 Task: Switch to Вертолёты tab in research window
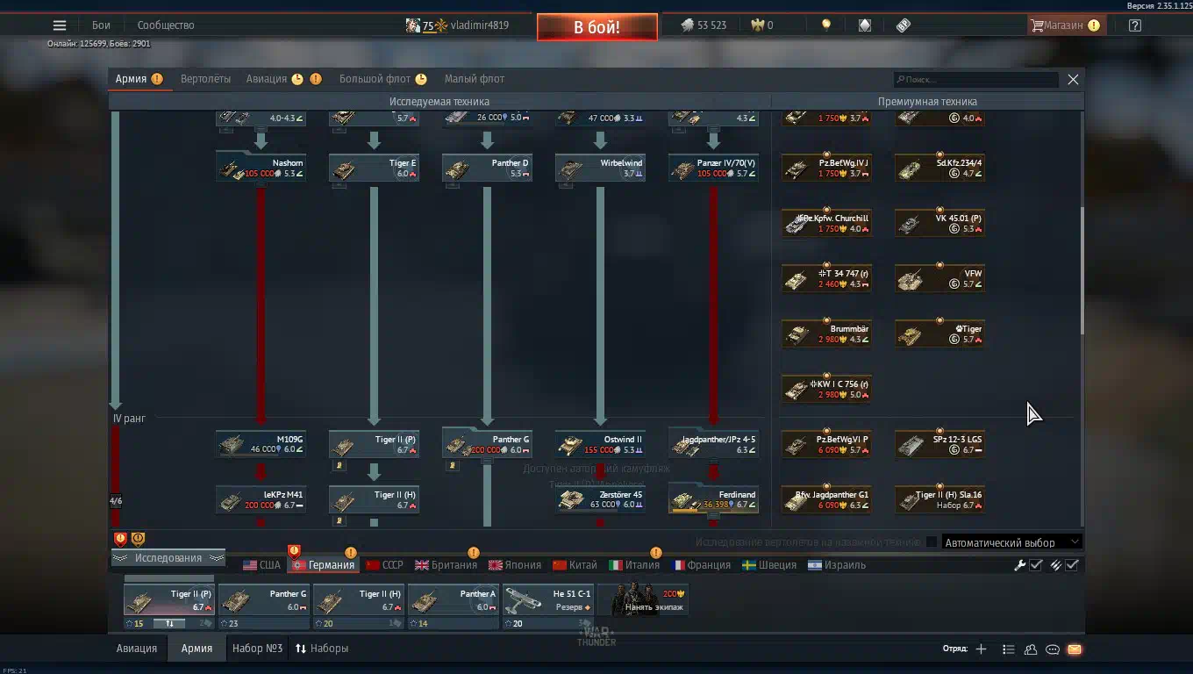click(x=205, y=79)
